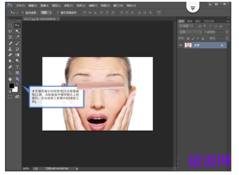
Task: Select the Horizontal Type tool
Action: point(17,67)
